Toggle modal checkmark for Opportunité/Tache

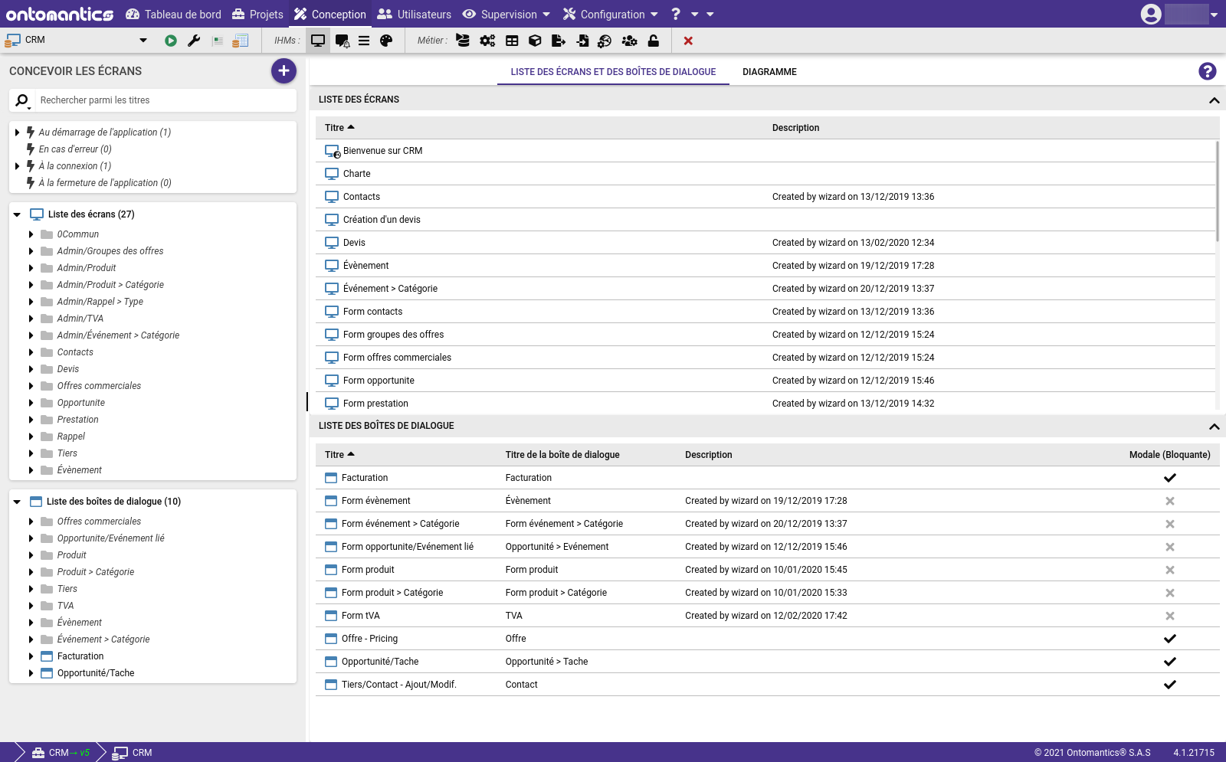(x=1169, y=662)
